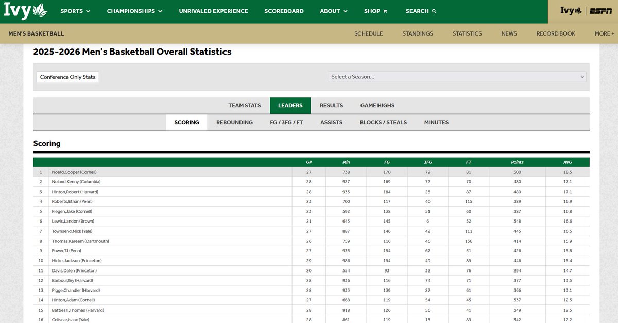Open the RECORD BOOK link
The image size is (618, 323).
(556, 33)
